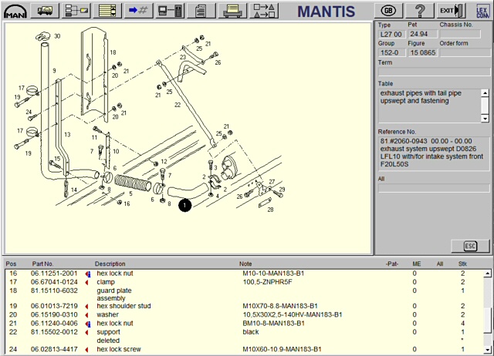Click the MAN logo icon
The height and width of the screenshot is (356, 494).
pyautogui.click(x=15, y=12)
